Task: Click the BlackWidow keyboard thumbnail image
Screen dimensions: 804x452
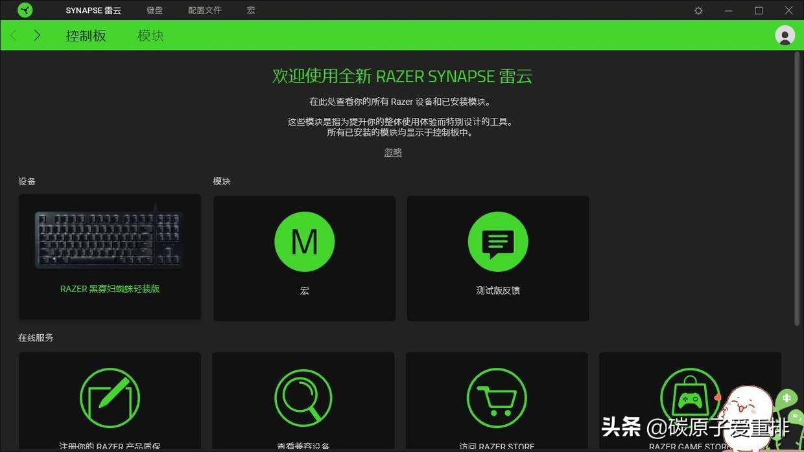Action: 109,240
